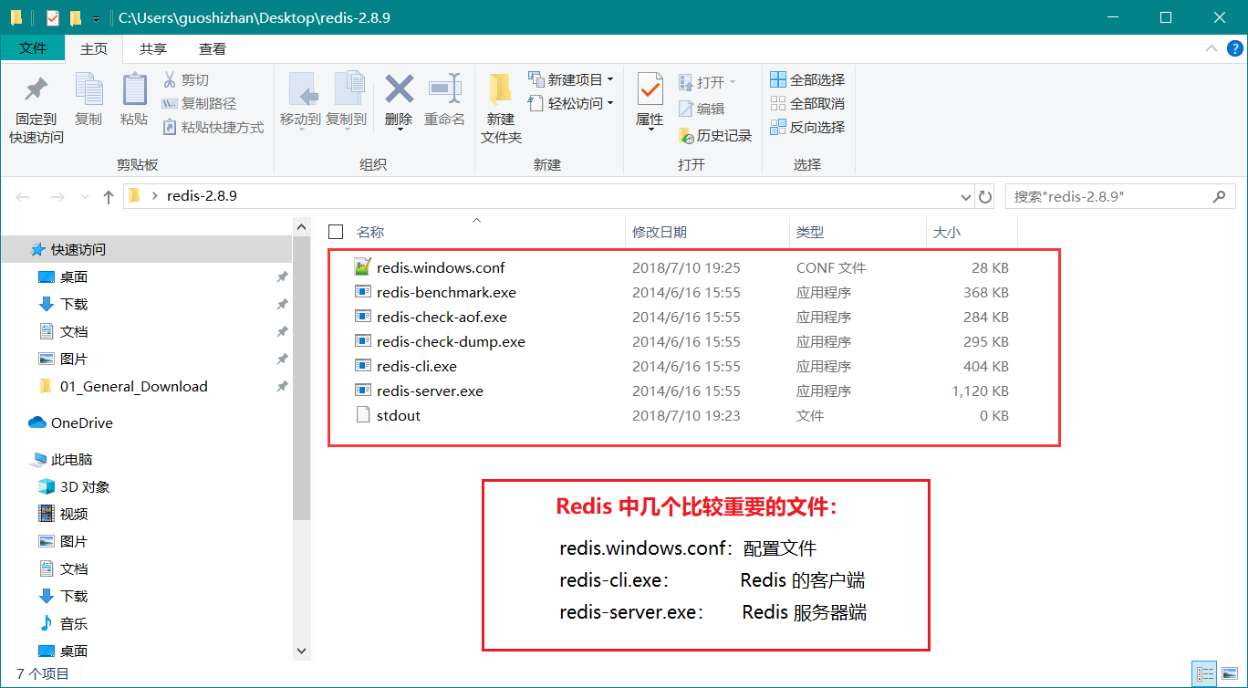Click the Delete red X icon
The height and width of the screenshot is (688, 1248).
click(x=399, y=90)
